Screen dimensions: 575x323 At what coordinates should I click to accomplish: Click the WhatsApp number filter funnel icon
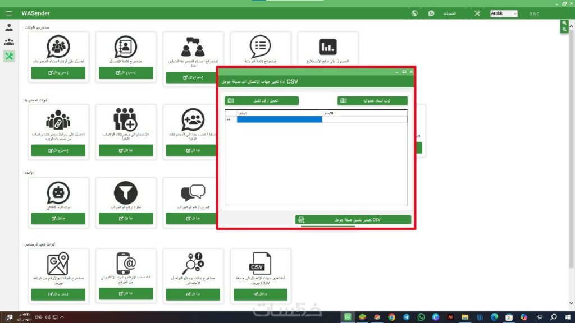[x=126, y=193]
